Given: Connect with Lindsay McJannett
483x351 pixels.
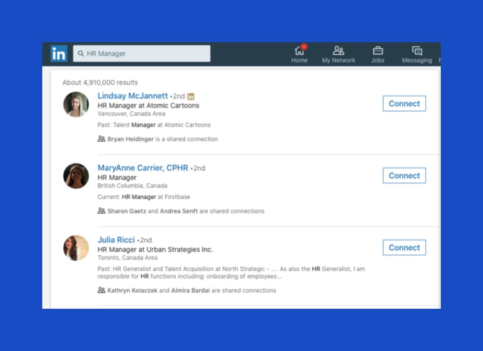Looking at the screenshot, I should point(404,103).
